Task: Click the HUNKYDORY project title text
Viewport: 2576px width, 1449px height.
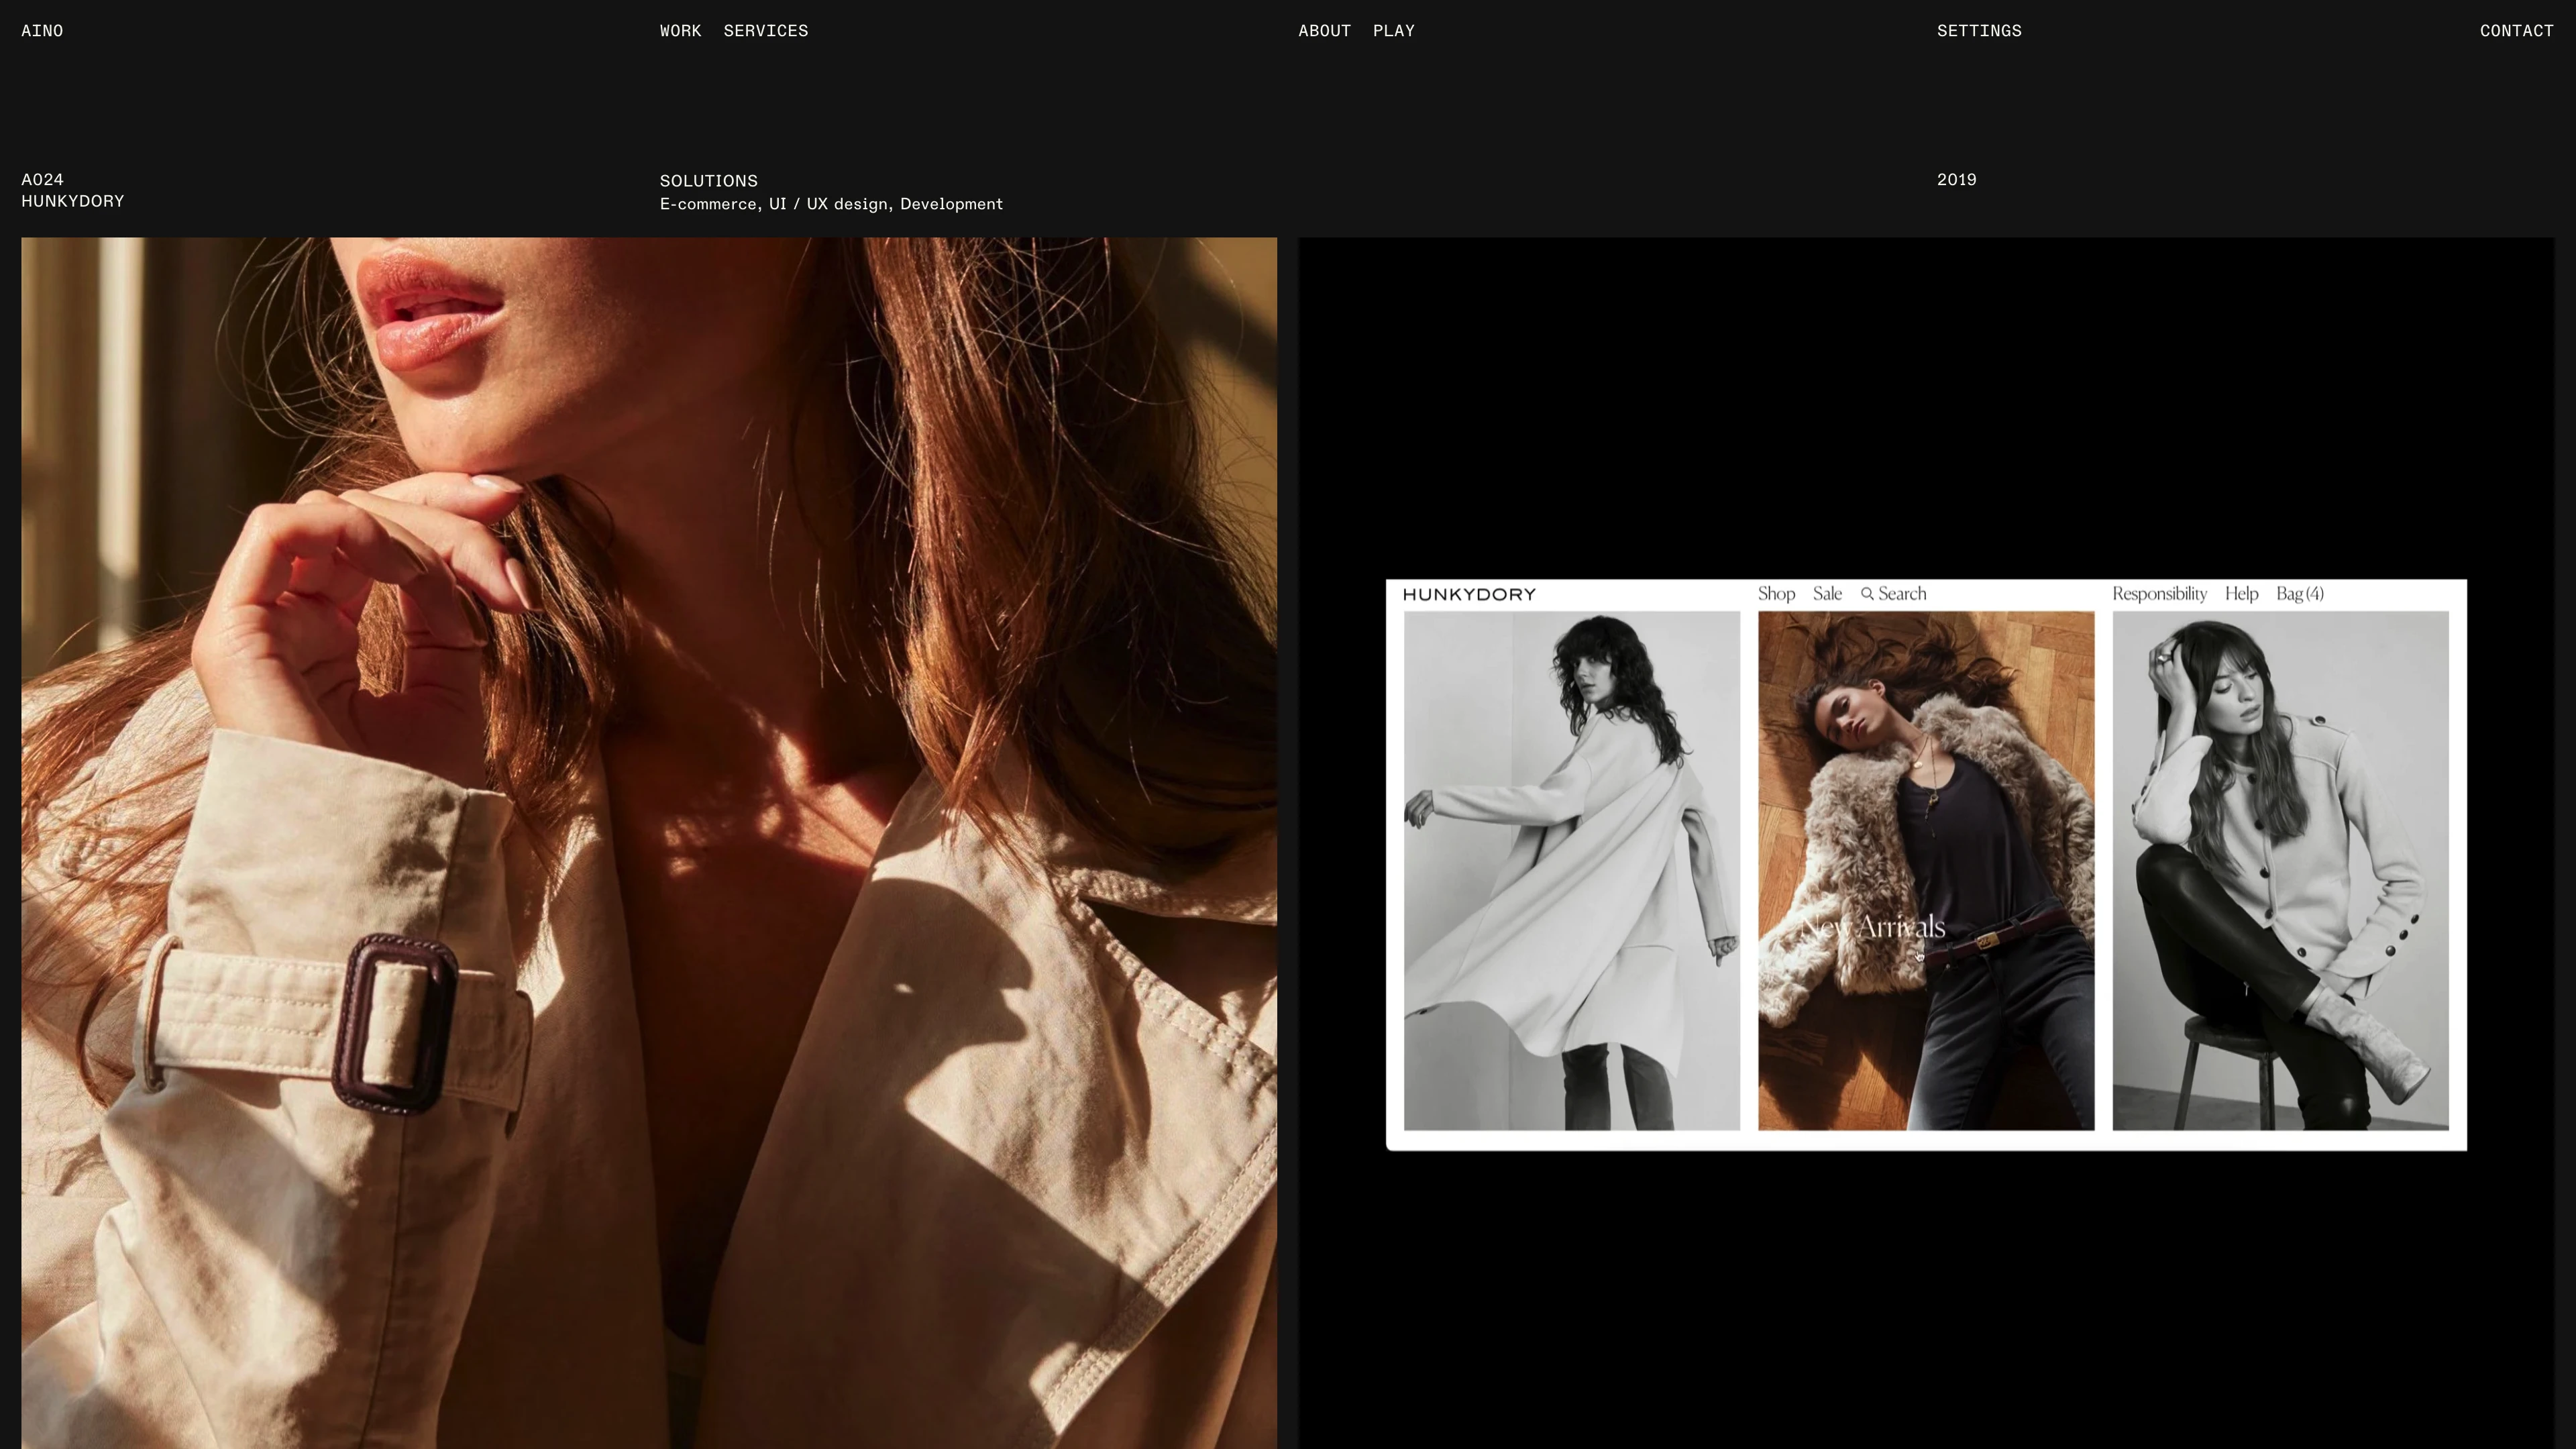Action: 73,201
